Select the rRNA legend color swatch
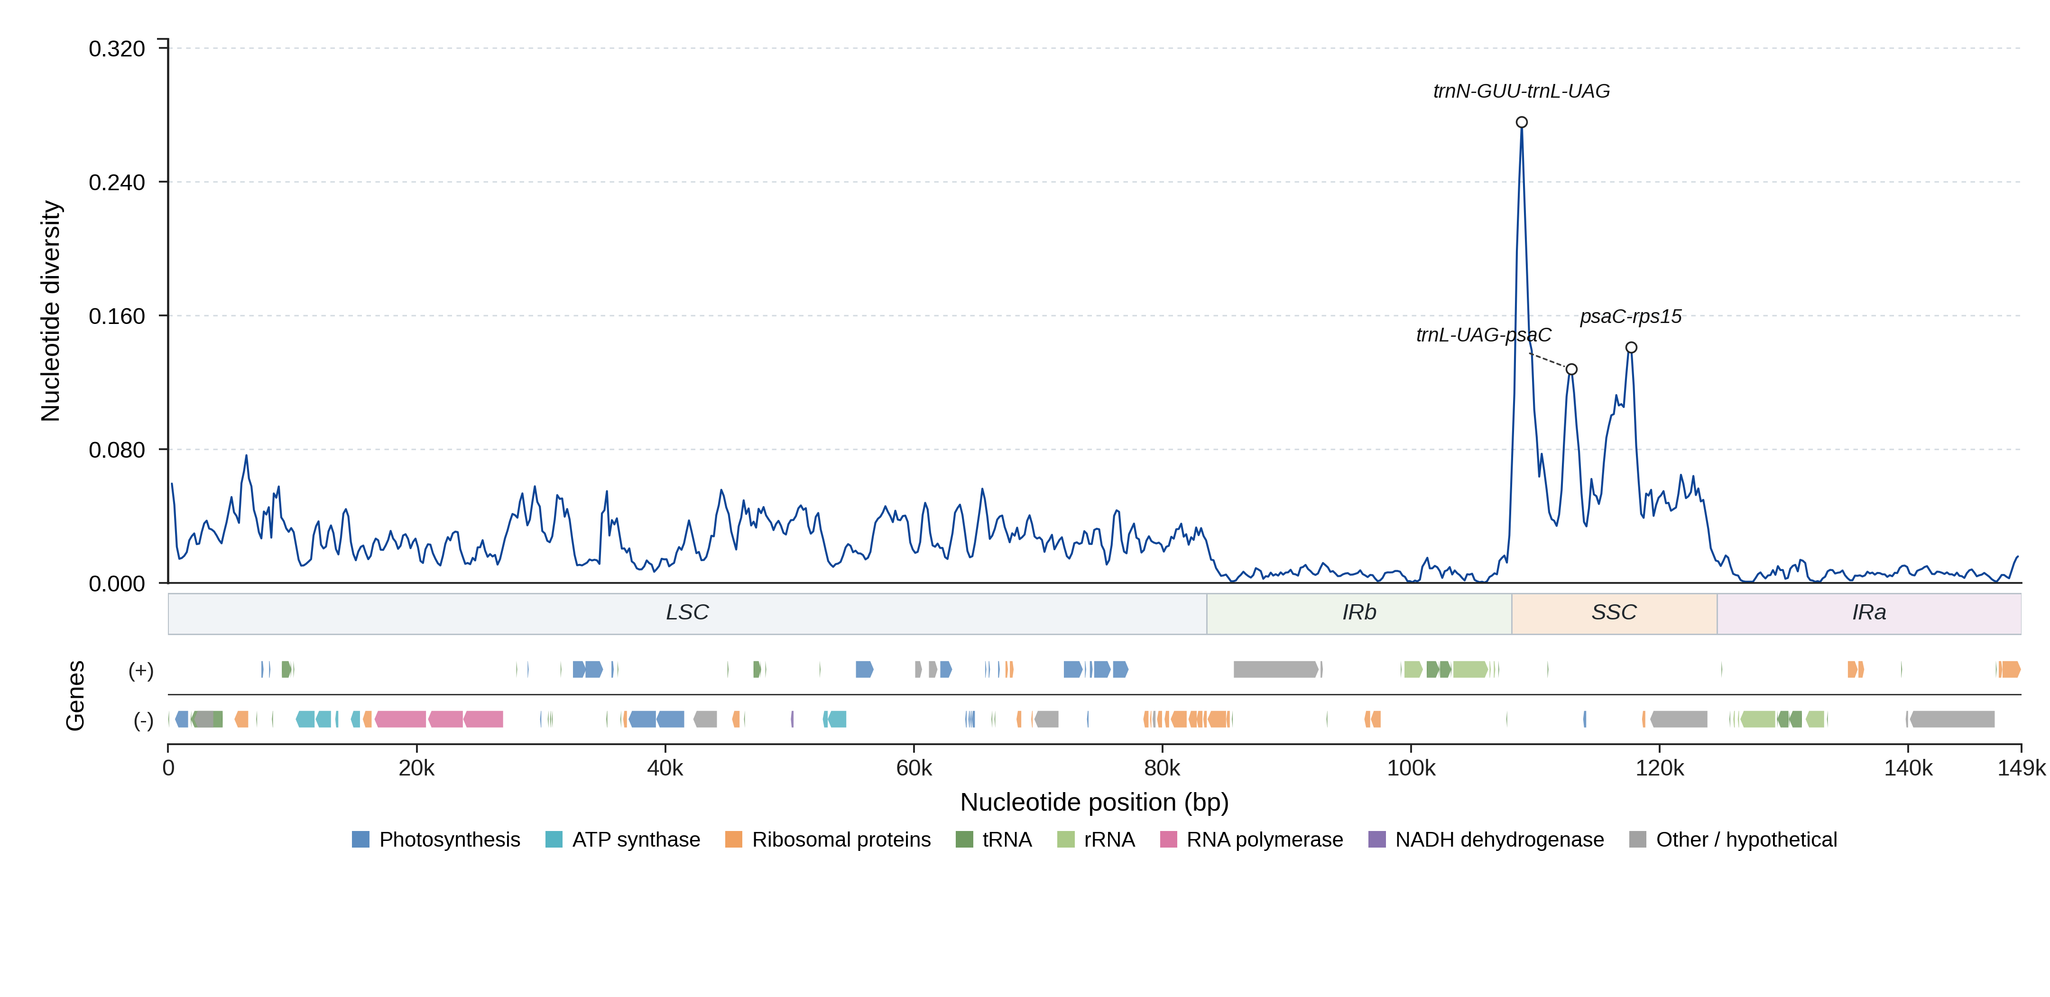Viewport: 2050px width, 997px height. [x=1066, y=840]
